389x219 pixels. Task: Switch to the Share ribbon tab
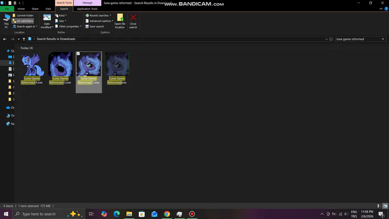(x=35, y=9)
